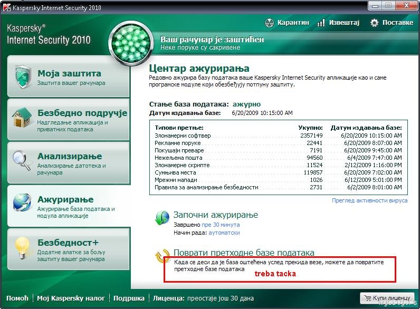Click the Мрежни напади row
The height and width of the screenshot is (309, 420).
(x=278, y=180)
